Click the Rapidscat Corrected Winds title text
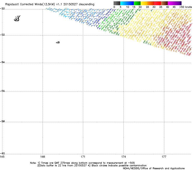The width and height of the screenshot is (193, 170). [x=50, y=4]
